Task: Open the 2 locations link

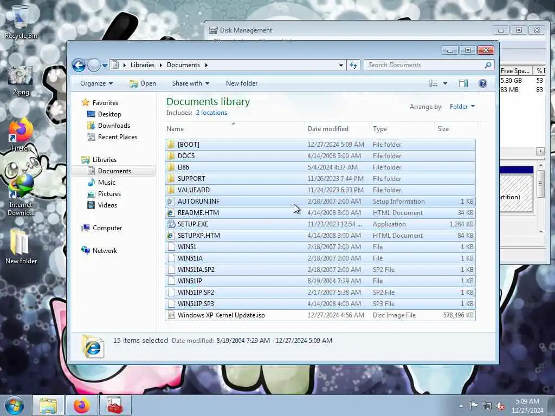Action: click(212, 113)
